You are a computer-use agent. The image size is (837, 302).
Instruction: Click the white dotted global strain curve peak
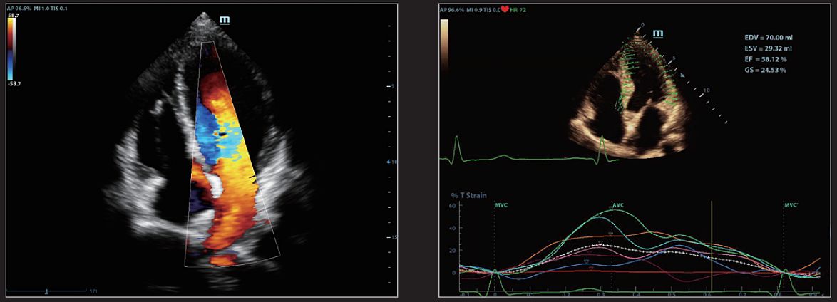(600, 245)
